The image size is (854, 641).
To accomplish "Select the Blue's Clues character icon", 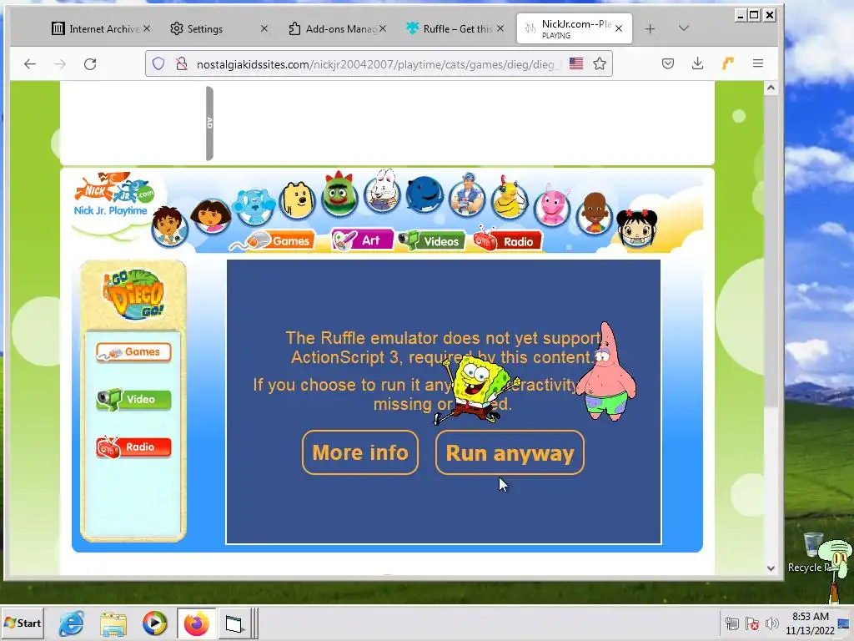I will pos(254,206).
